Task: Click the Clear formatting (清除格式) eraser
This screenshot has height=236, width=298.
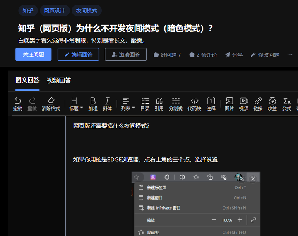Action: click(x=51, y=104)
